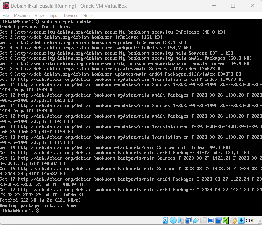This screenshot has width=262, height=225.
Task: Click the audio speaker status icon
Action: click(181, 220)
